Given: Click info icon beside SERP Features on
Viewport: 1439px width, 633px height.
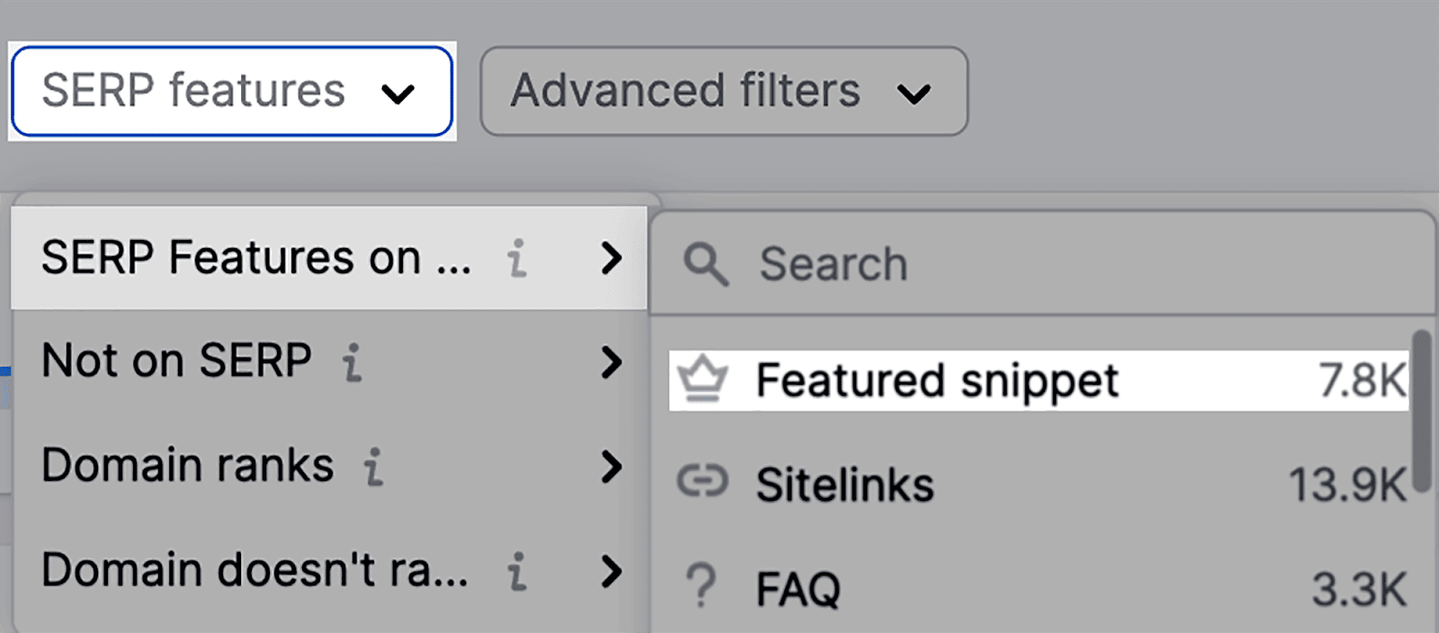Looking at the screenshot, I should coord(517,259).
